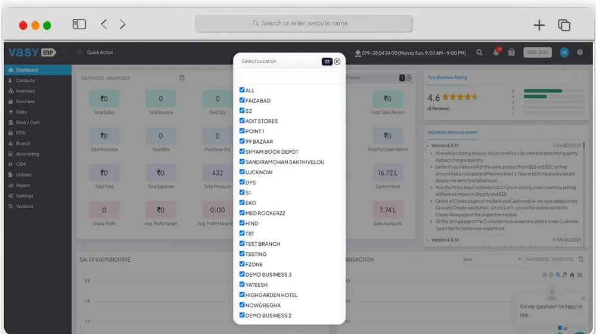This screenshot has width=596, height=334.
Task: Click the help question mark icon
Action: tap(580, 52)
